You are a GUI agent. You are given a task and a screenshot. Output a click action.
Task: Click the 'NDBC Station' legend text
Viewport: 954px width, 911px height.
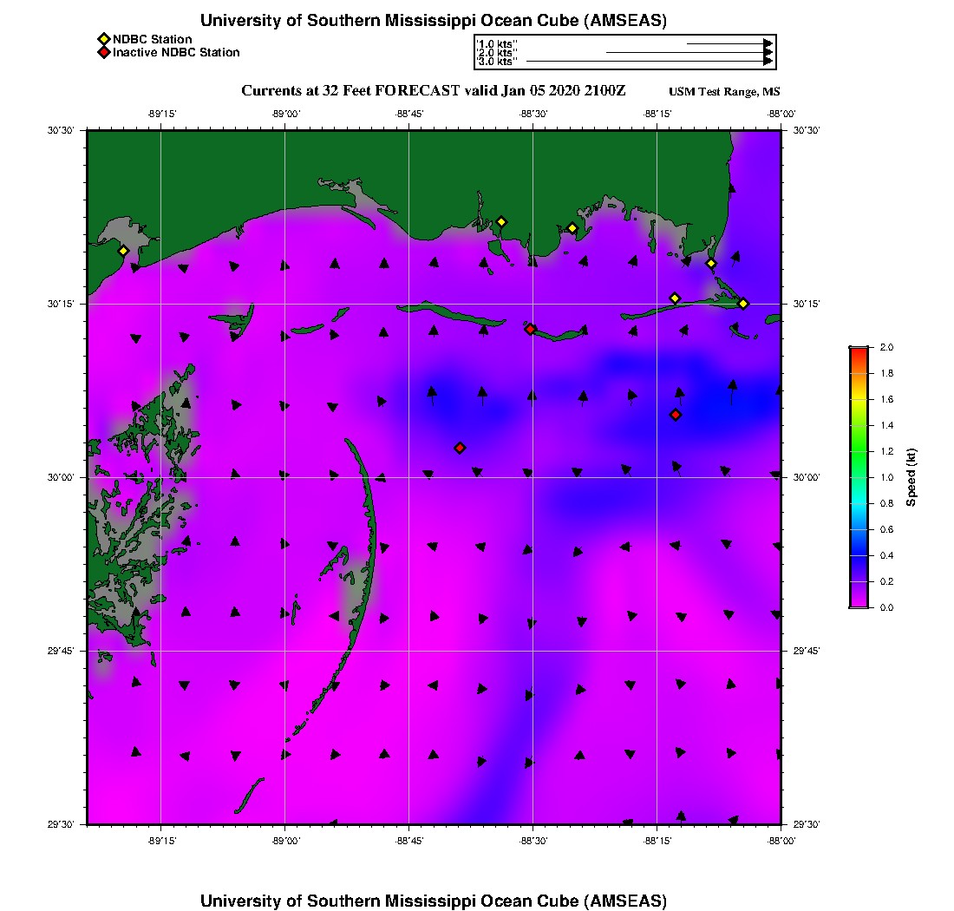(x=152, y=40)
